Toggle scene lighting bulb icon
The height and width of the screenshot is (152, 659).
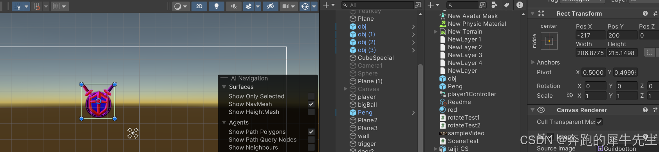tap(217, 6)
